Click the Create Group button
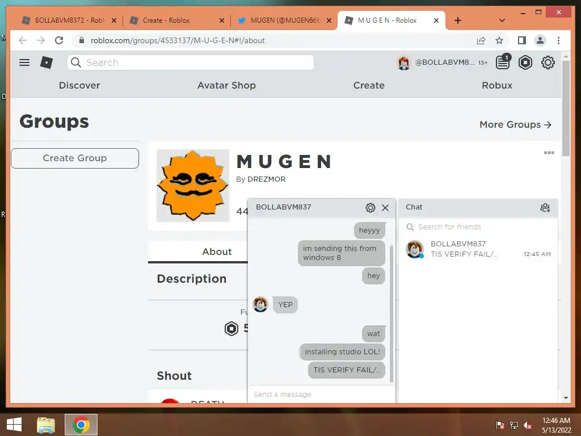Screen dimensions: 581x436 pyautogui.click(x=75, y=158)
